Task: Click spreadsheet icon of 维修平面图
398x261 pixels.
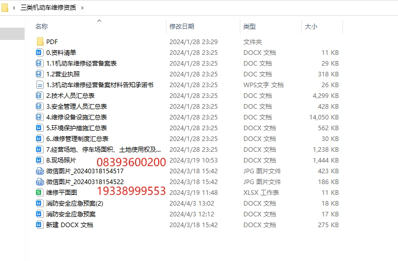Action: tap(39, 193)
